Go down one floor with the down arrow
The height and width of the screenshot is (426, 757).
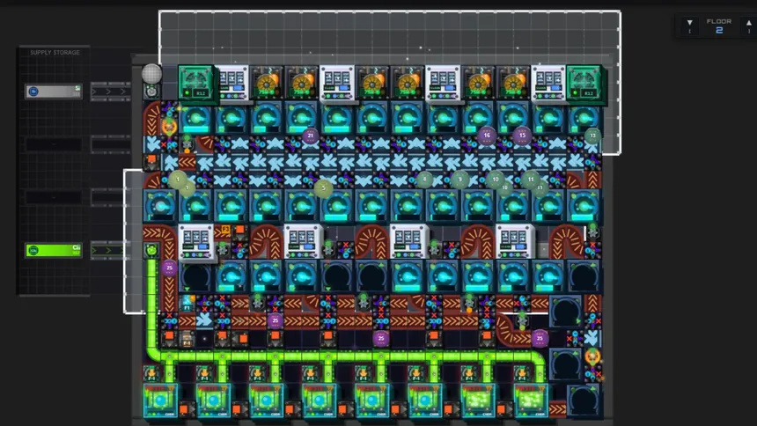[x=690, y=26]
